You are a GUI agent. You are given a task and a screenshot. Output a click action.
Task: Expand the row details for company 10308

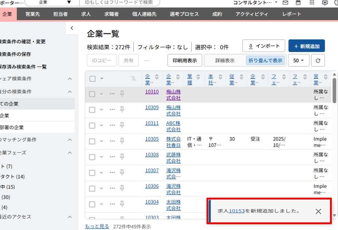(x=102, y=157)
